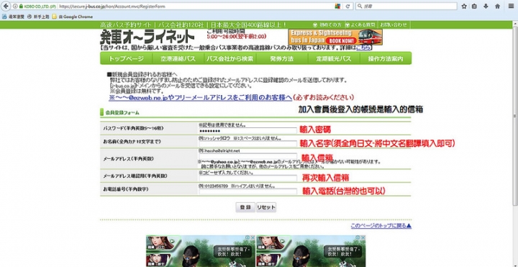Open お問い合わせ link in header

[394, 24]
